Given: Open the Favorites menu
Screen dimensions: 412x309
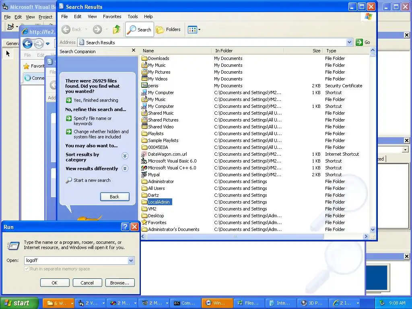Looking at the screenshot, I should [112, 16].
